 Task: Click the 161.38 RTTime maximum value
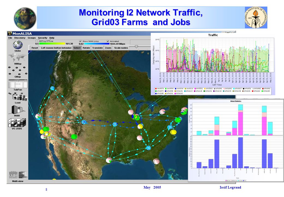[69, 44]
